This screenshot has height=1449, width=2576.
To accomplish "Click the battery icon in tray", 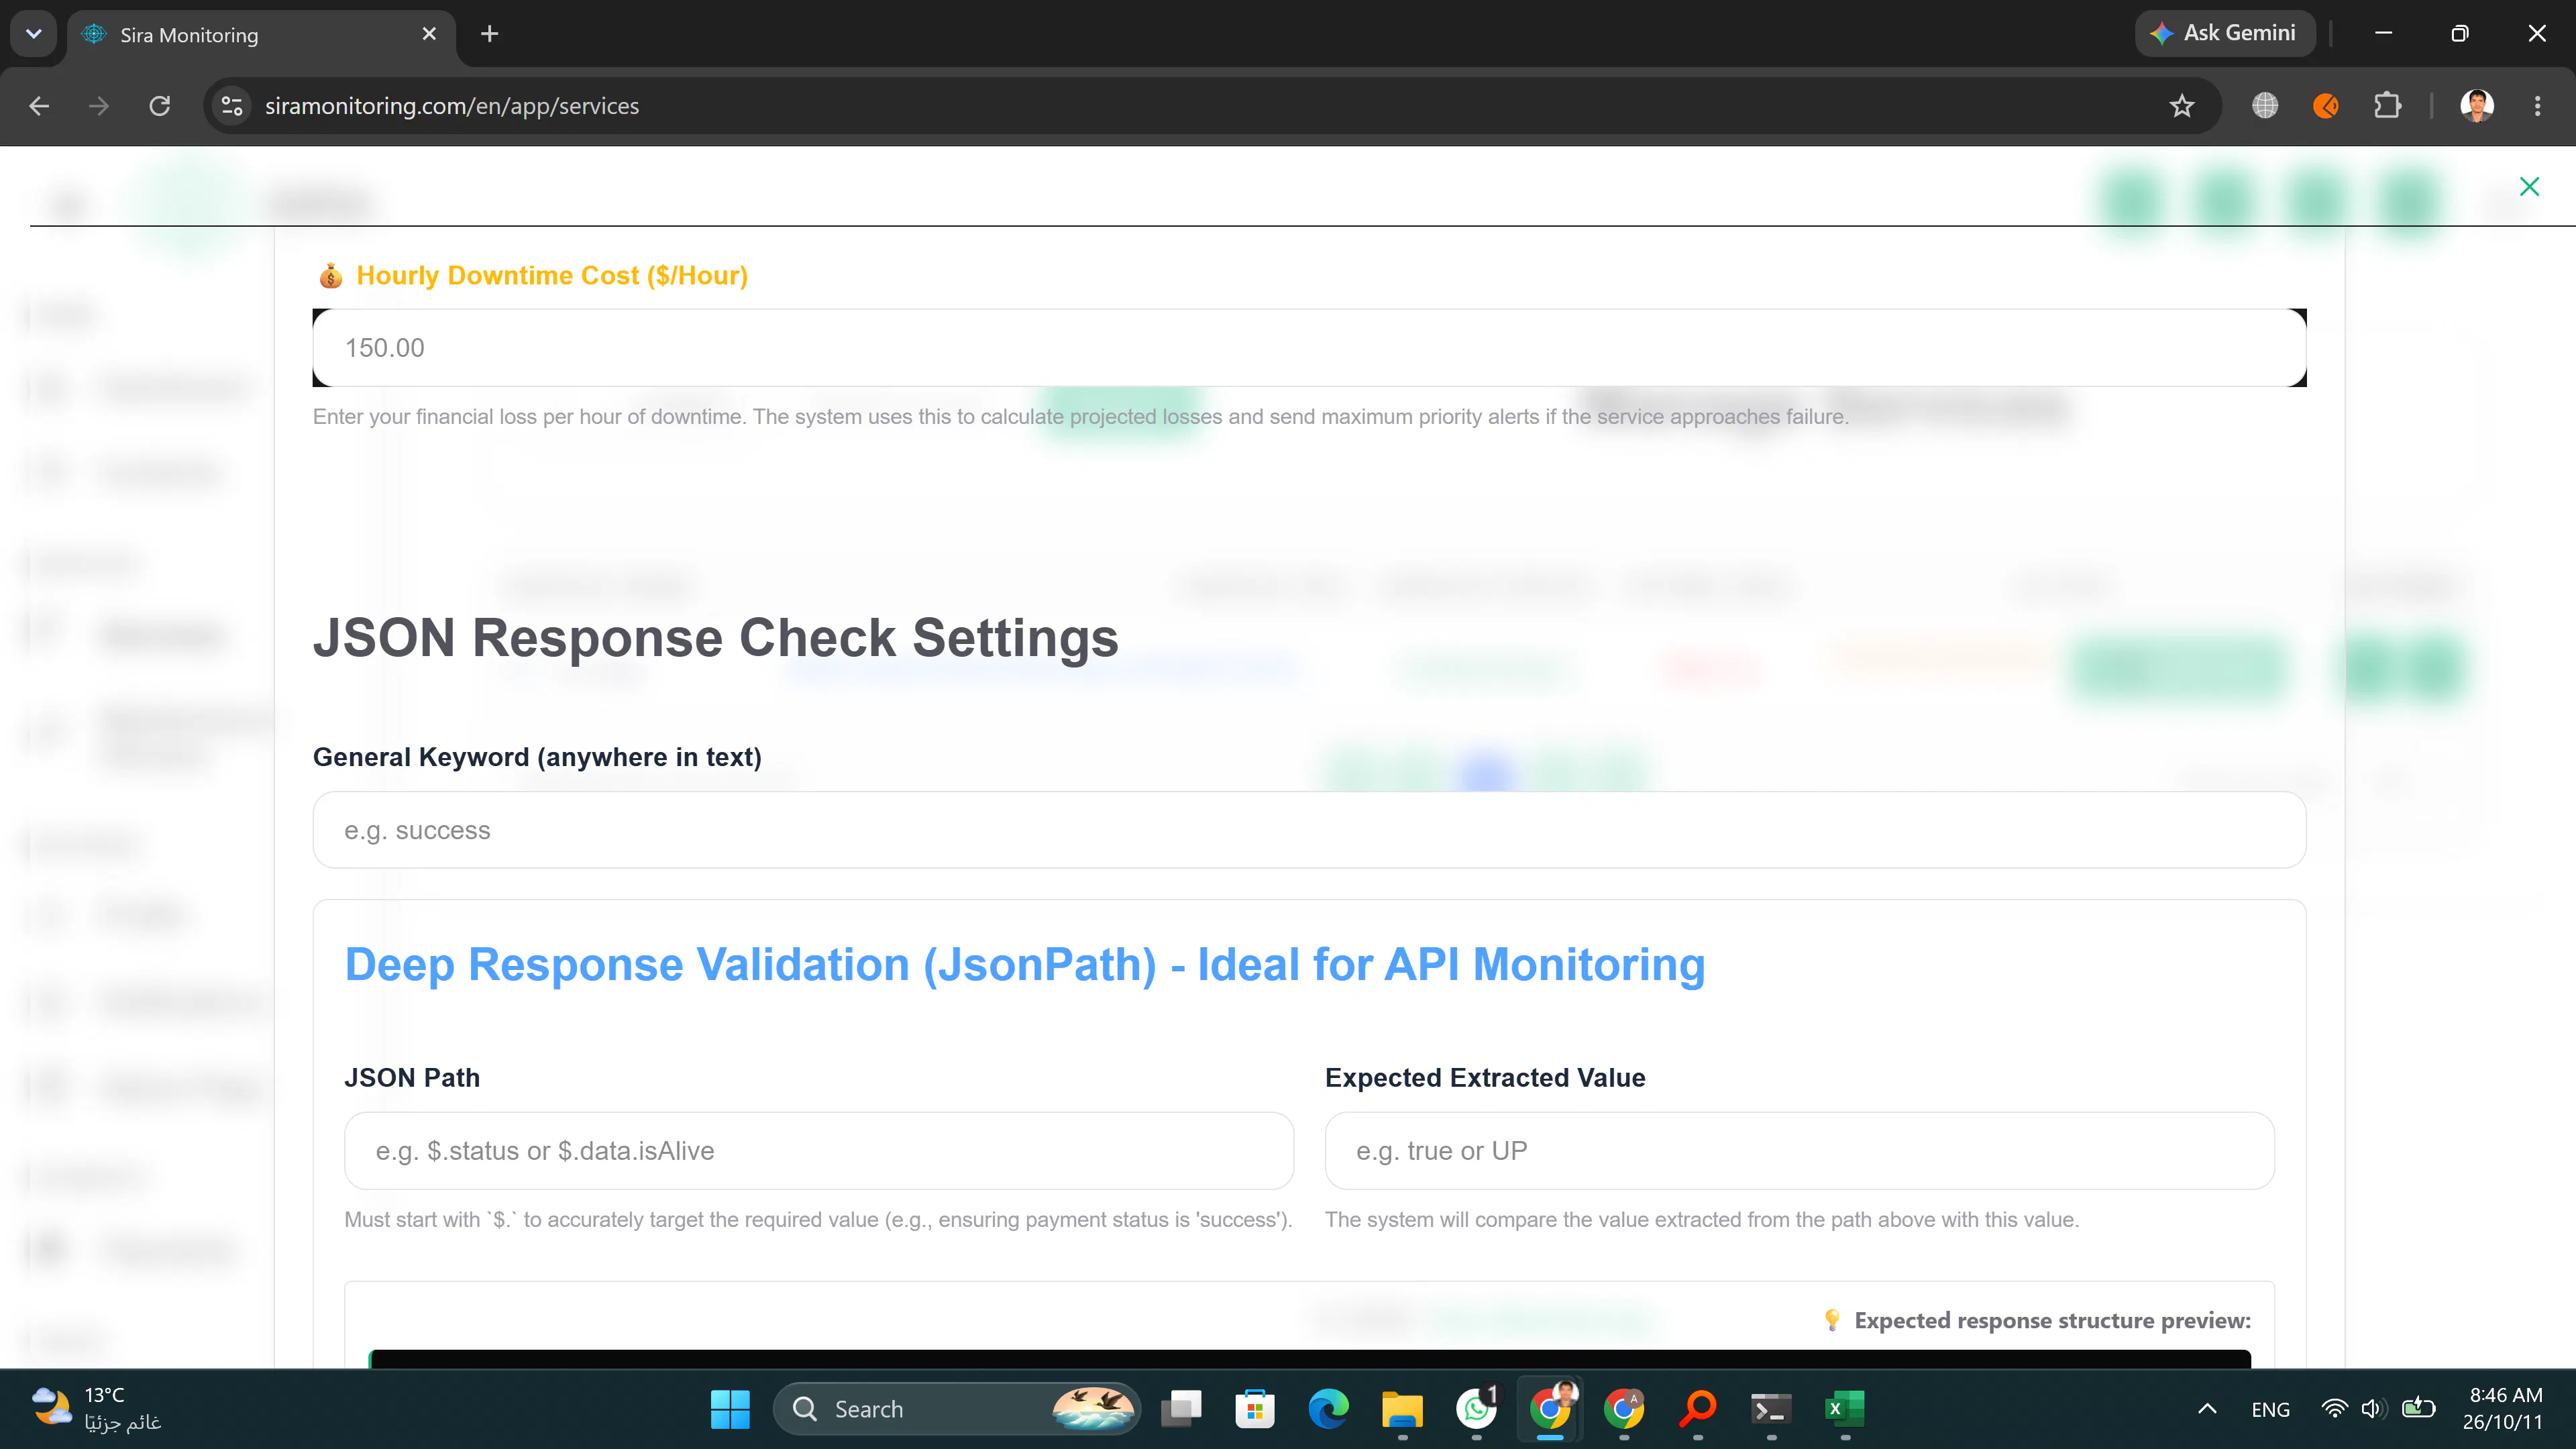I will (x=2418, y=1409).
